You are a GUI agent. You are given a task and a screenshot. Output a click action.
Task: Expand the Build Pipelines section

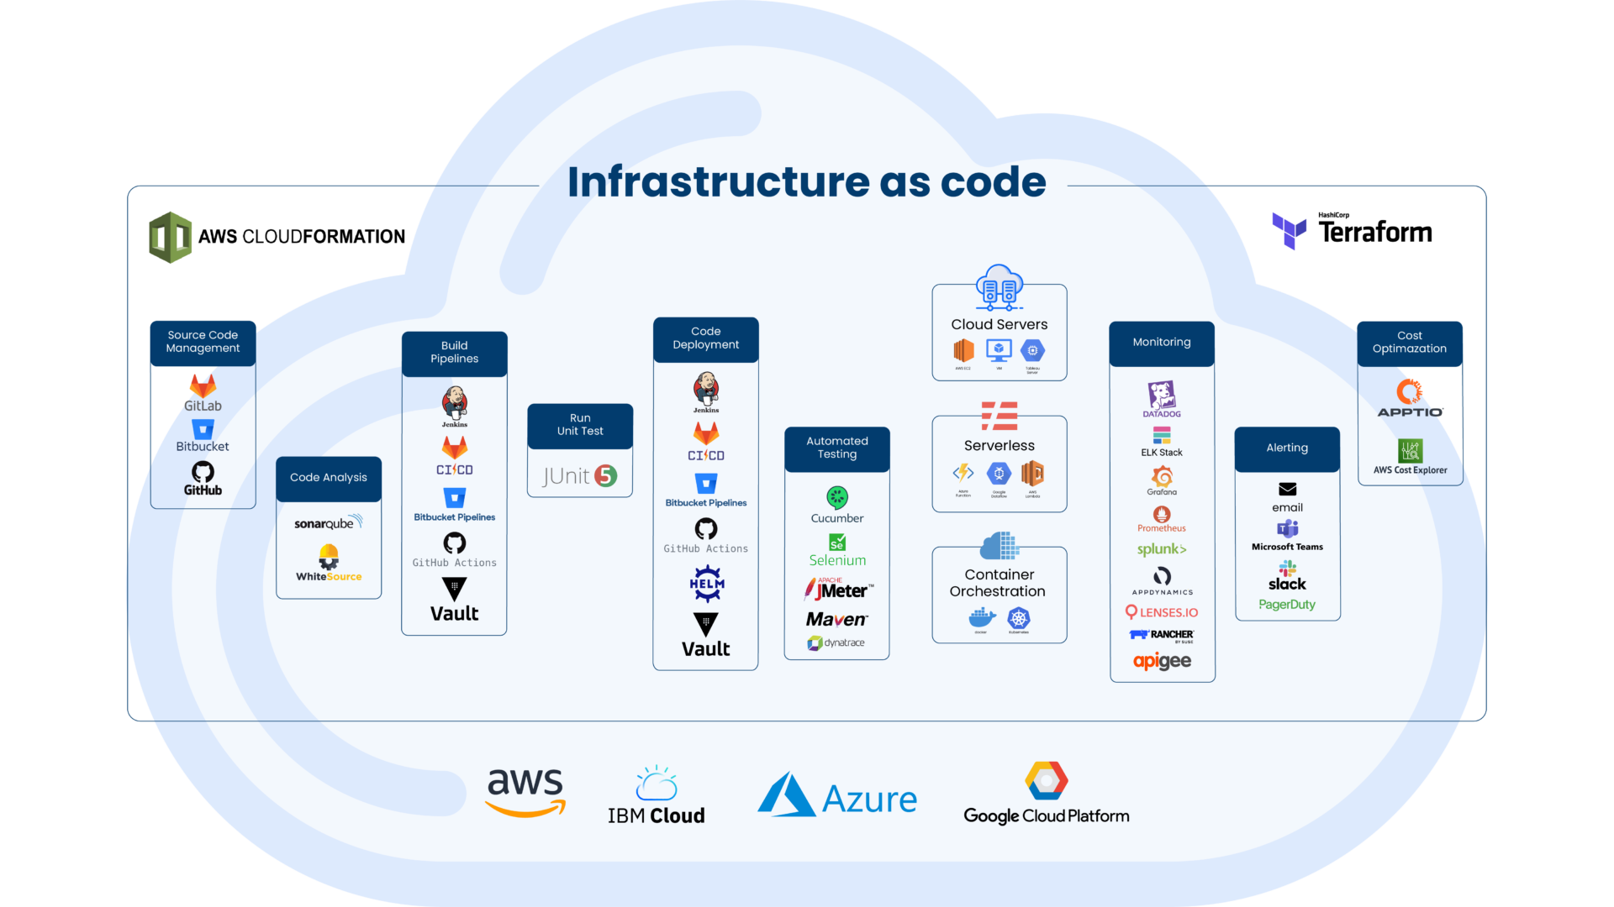pos(451,350)
